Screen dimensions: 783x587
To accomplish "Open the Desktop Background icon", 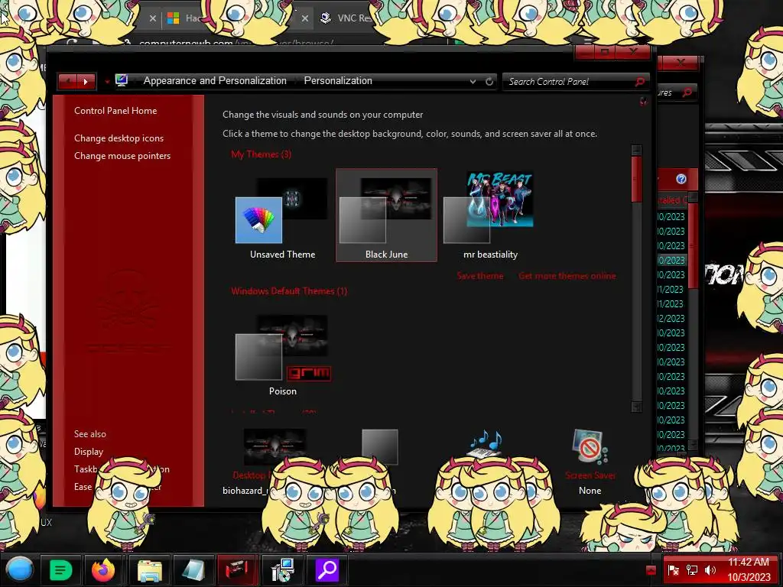I will click(275, 446).
